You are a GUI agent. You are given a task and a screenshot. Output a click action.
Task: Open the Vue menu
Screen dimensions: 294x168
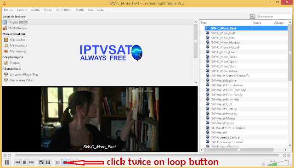click(x=90, y=10)
